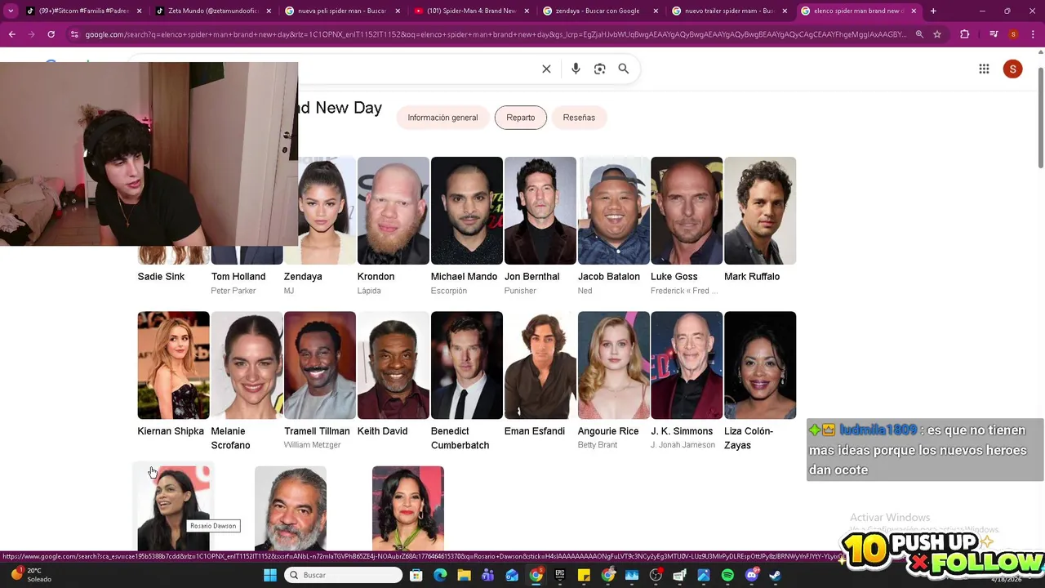The image size is (1045, 588).
Task: Open the Windows Start menu
Action: point(270,575)
